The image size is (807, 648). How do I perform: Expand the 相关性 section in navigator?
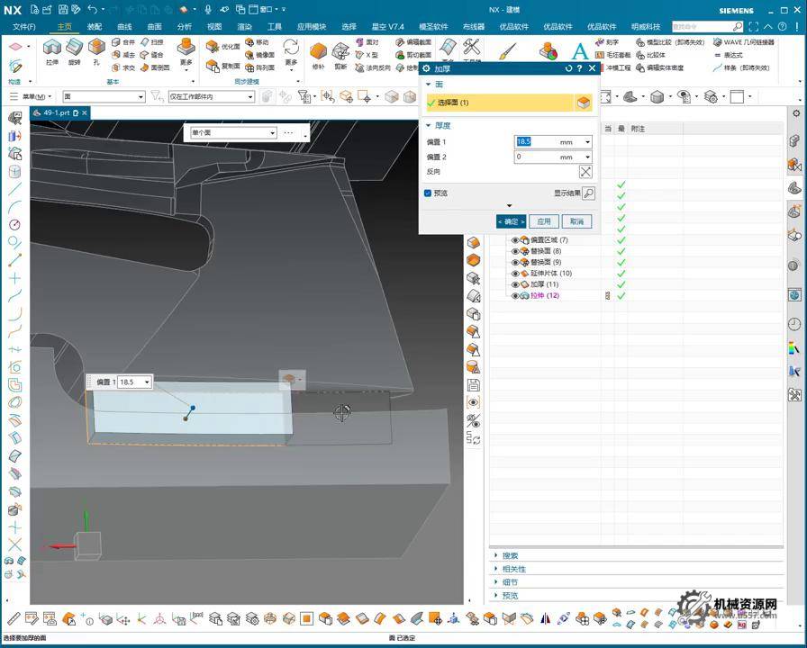pos(514,569)
